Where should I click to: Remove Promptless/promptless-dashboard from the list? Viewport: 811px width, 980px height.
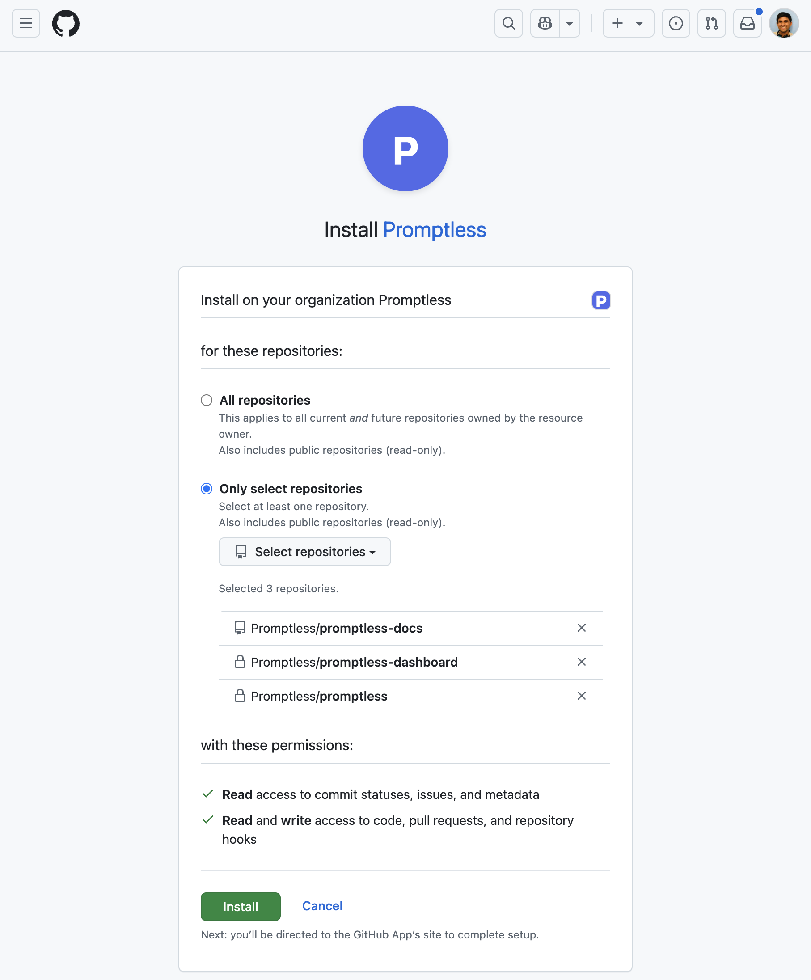click(x=581, y=662)
